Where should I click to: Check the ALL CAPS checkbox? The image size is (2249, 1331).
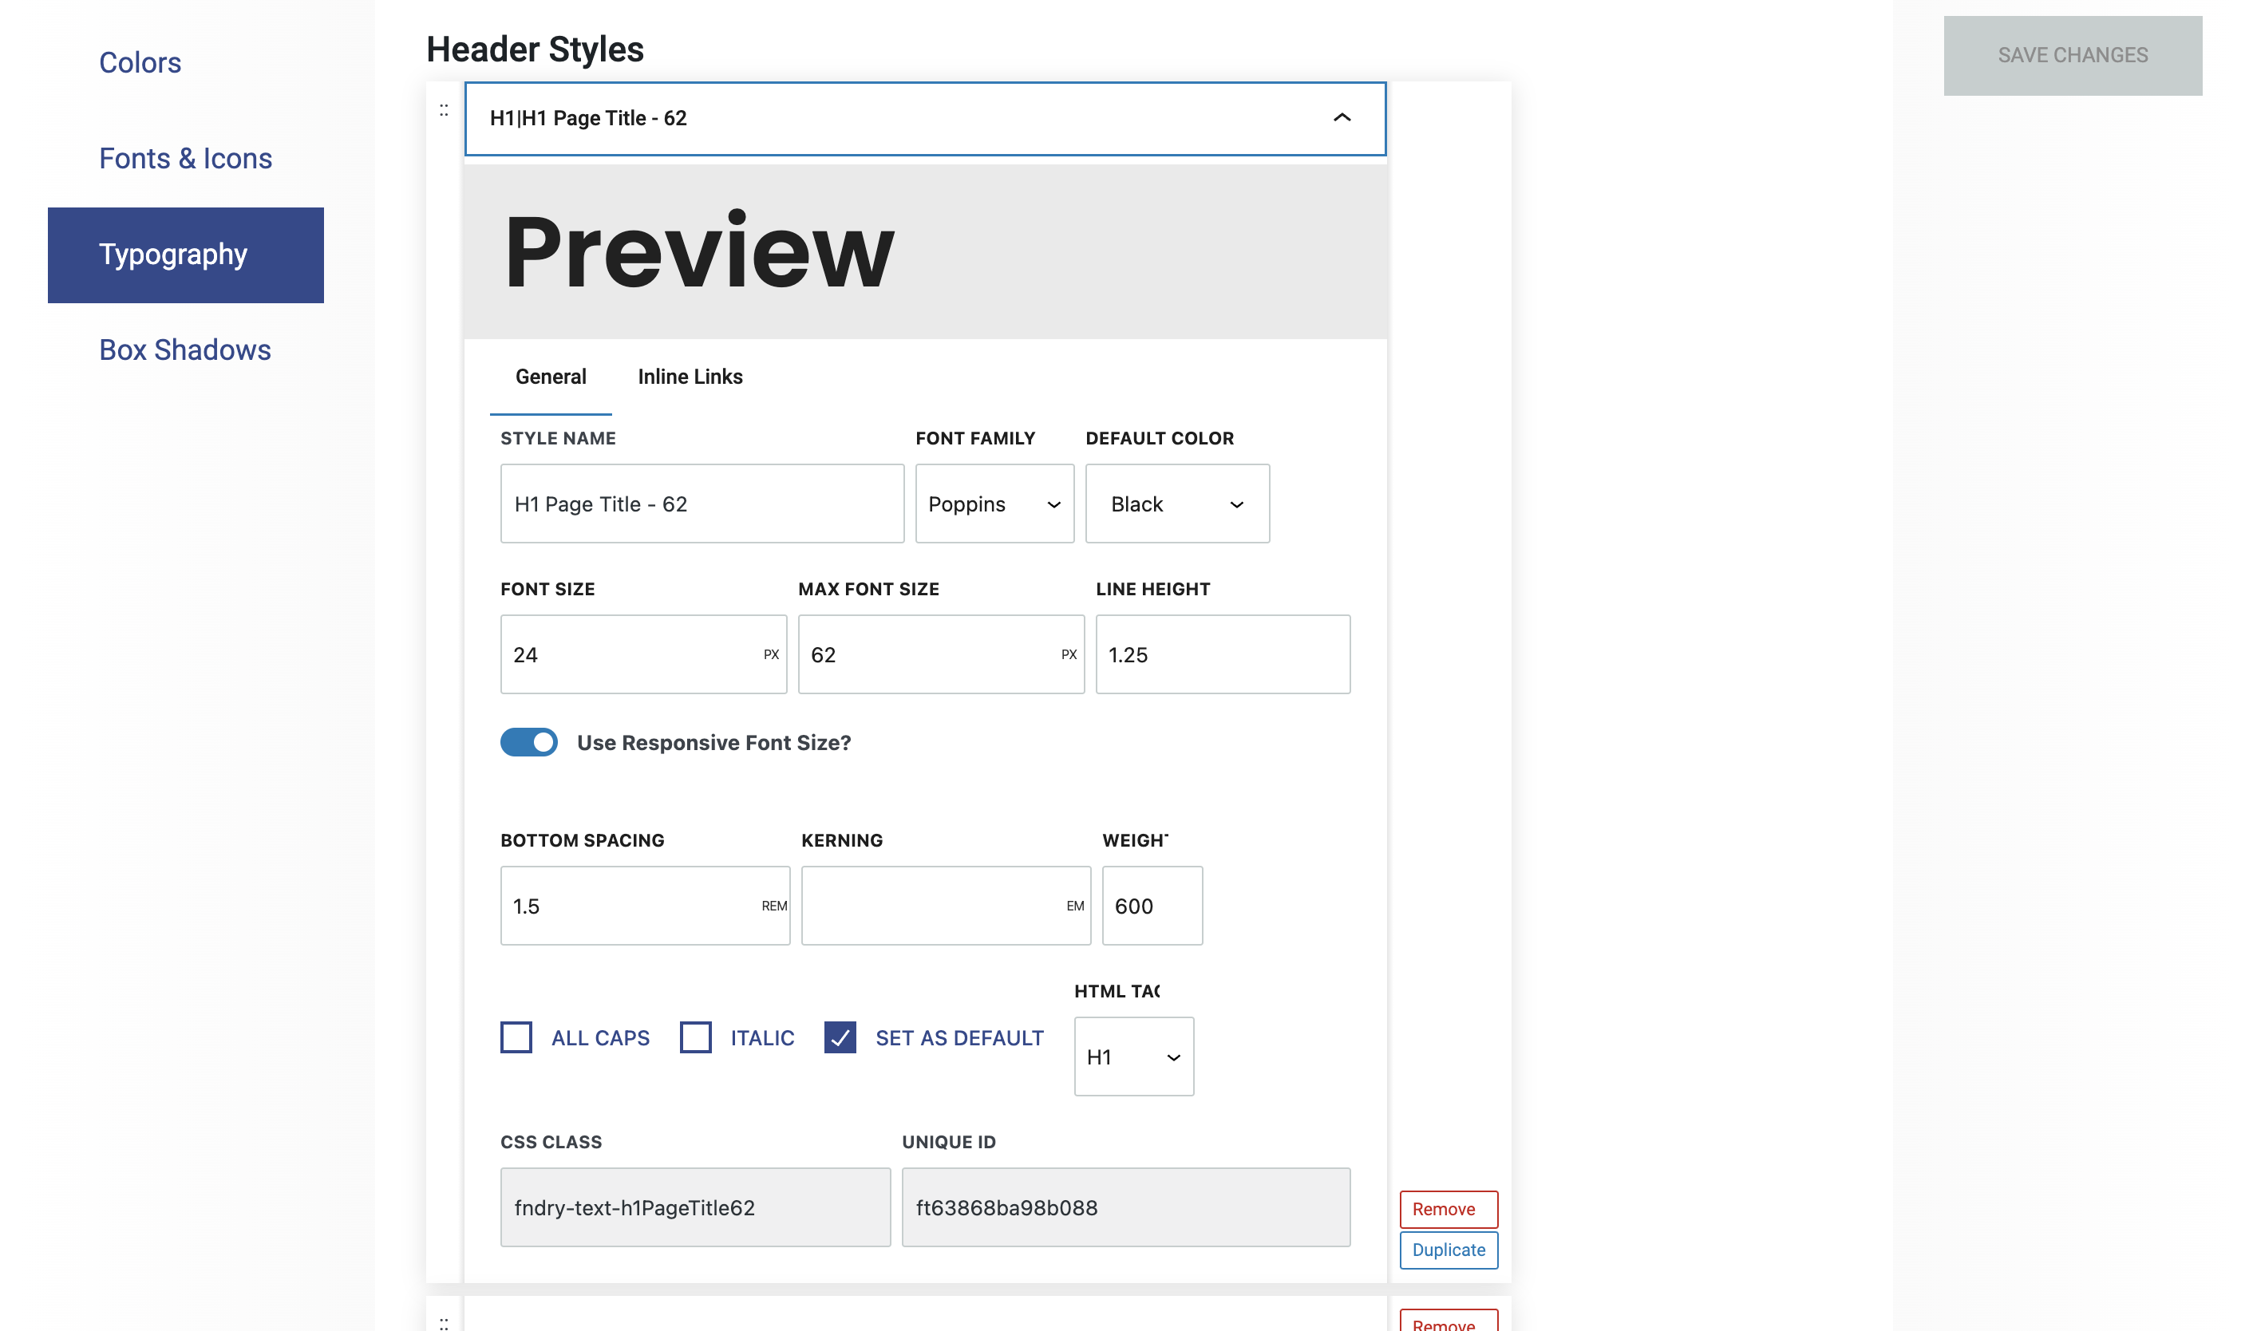[x=516, y=1037]
